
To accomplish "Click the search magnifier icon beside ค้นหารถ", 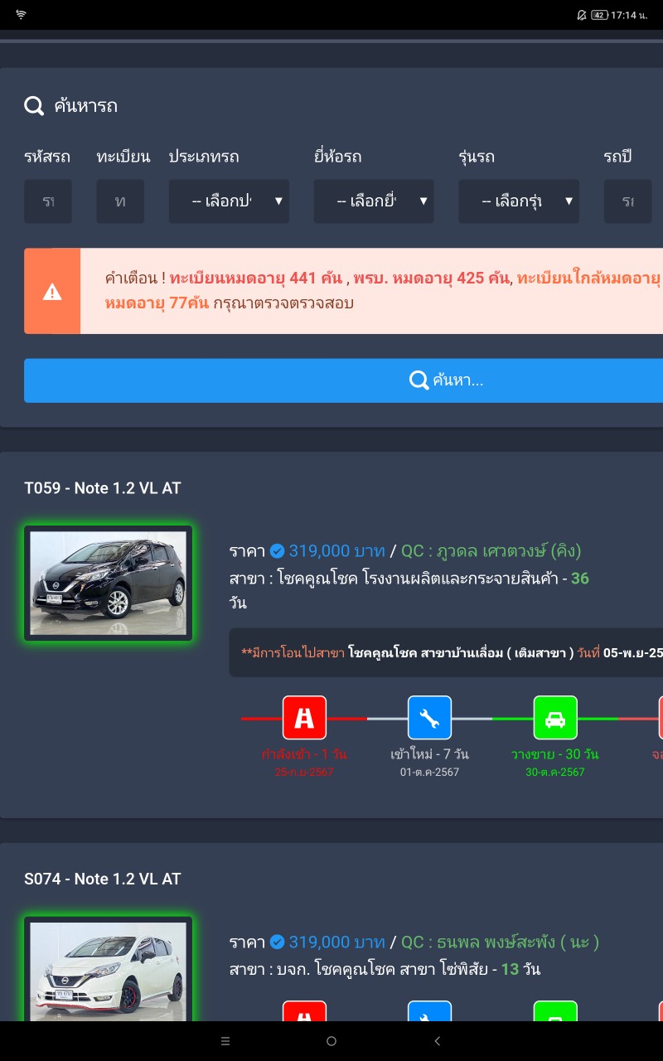I will click(34, 106).
